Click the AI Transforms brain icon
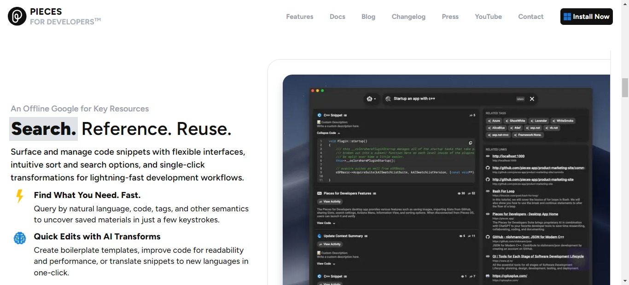 (x=20, y=238)
